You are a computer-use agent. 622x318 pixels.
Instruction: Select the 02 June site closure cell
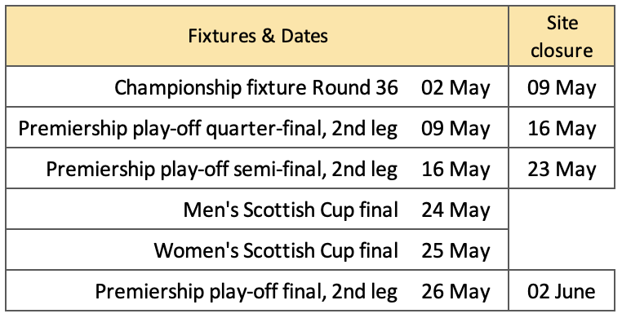pyautogui.click(x=562, y=290)
